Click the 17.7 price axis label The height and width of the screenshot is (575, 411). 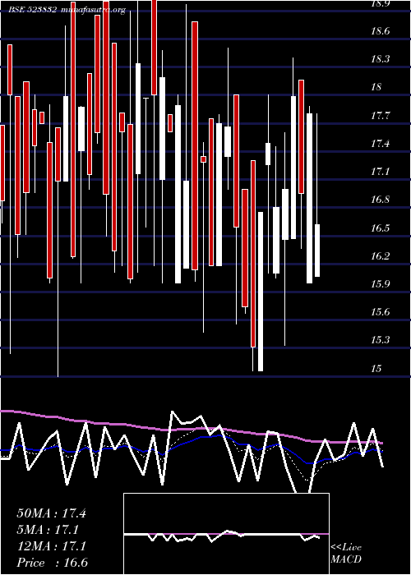(x=380, y=116)
